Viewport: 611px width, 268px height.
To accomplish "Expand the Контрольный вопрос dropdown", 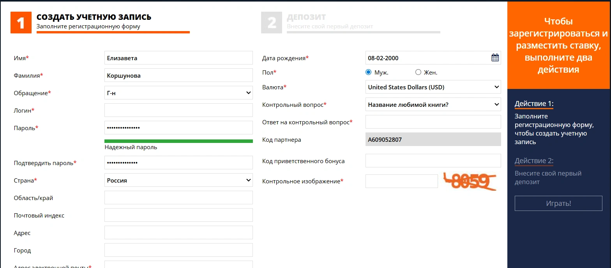I will 433,104.
